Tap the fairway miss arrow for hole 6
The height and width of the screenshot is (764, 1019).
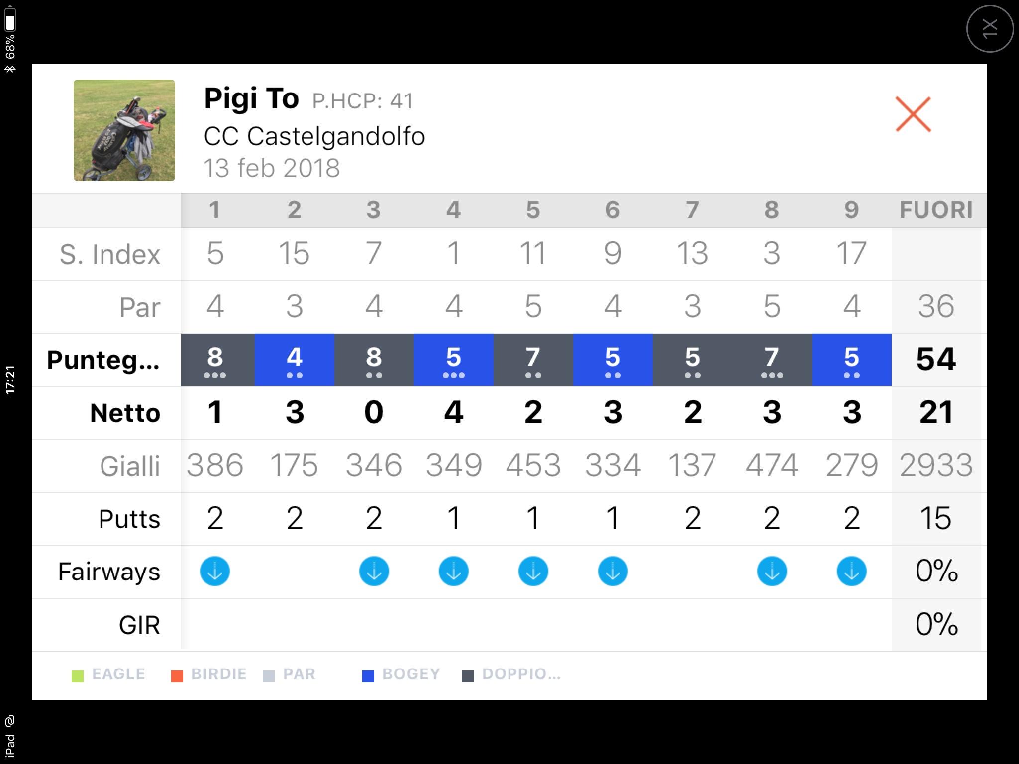point(612,572)
